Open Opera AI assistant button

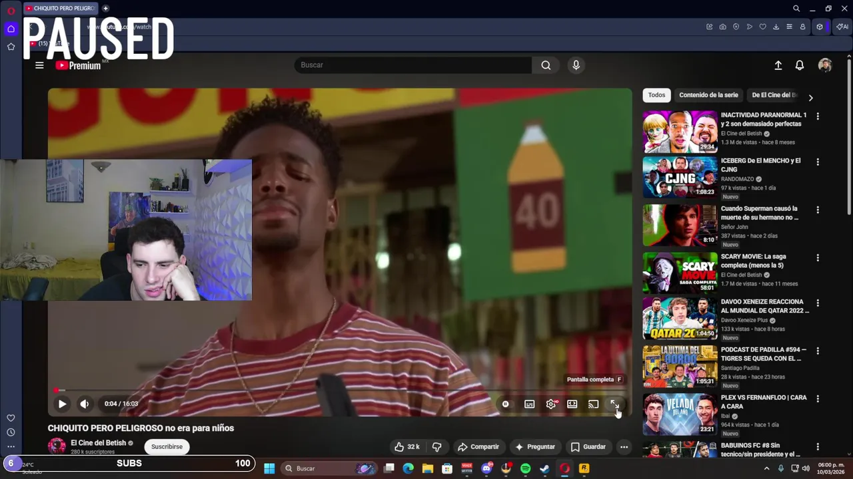click(x=842, y=27)
